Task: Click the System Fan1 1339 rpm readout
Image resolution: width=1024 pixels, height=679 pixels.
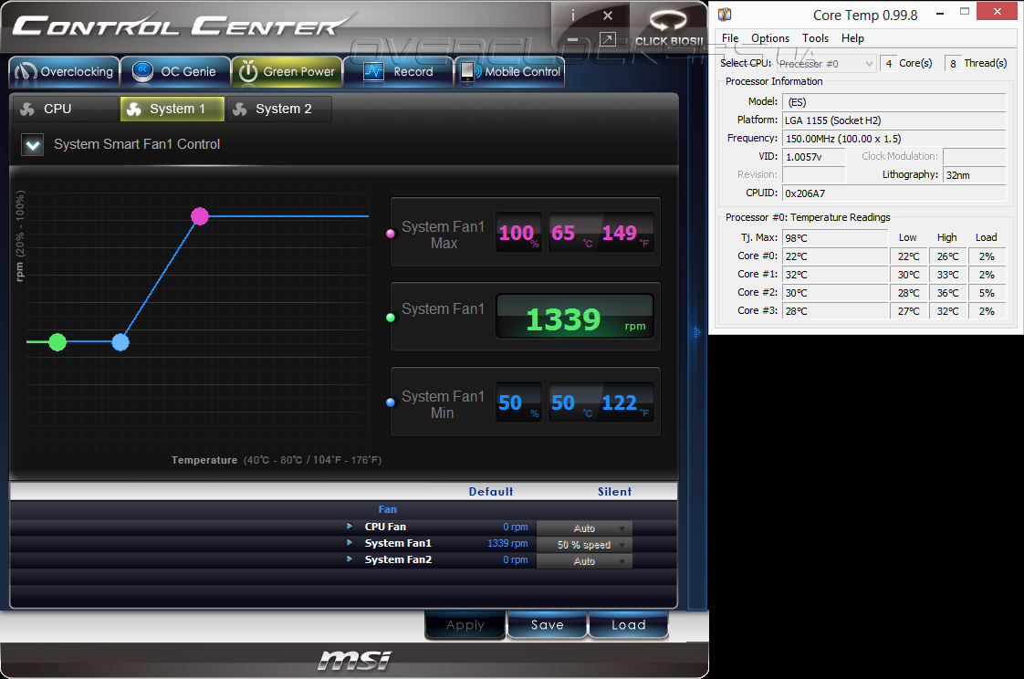Action: pyautogui.click(x=575, y=317)
